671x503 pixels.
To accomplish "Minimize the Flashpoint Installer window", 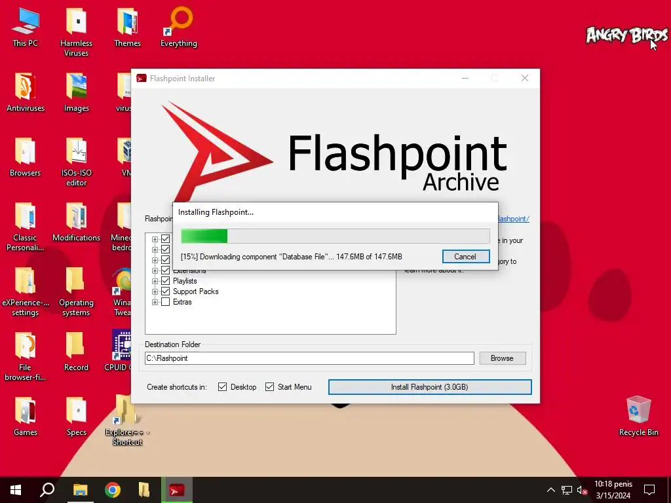I will tap(465, 79).
